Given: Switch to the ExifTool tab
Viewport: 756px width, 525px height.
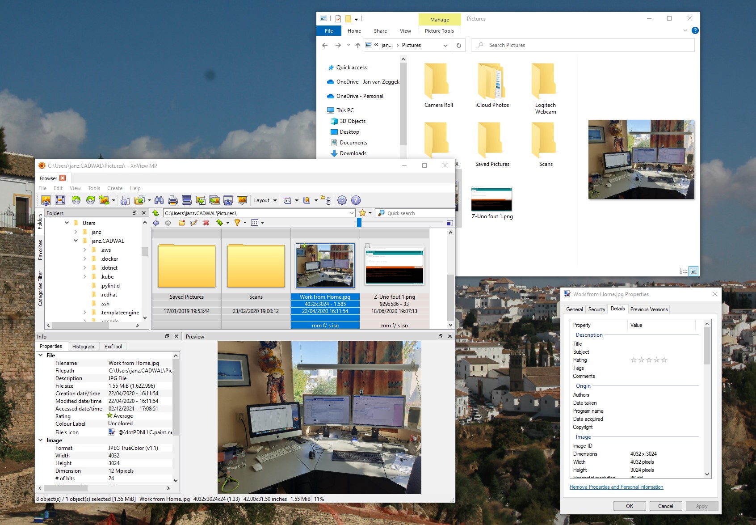Looking at the screenshot, I should coord(113,347).
